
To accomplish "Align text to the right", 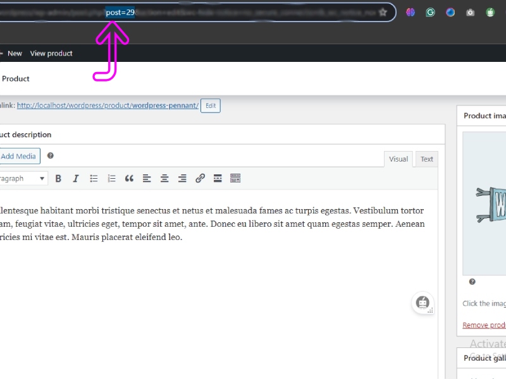I will click(x=182, y=178).
